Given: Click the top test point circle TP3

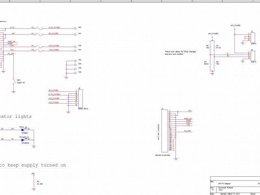Looking at the screenshot, I should coord(75,28).
